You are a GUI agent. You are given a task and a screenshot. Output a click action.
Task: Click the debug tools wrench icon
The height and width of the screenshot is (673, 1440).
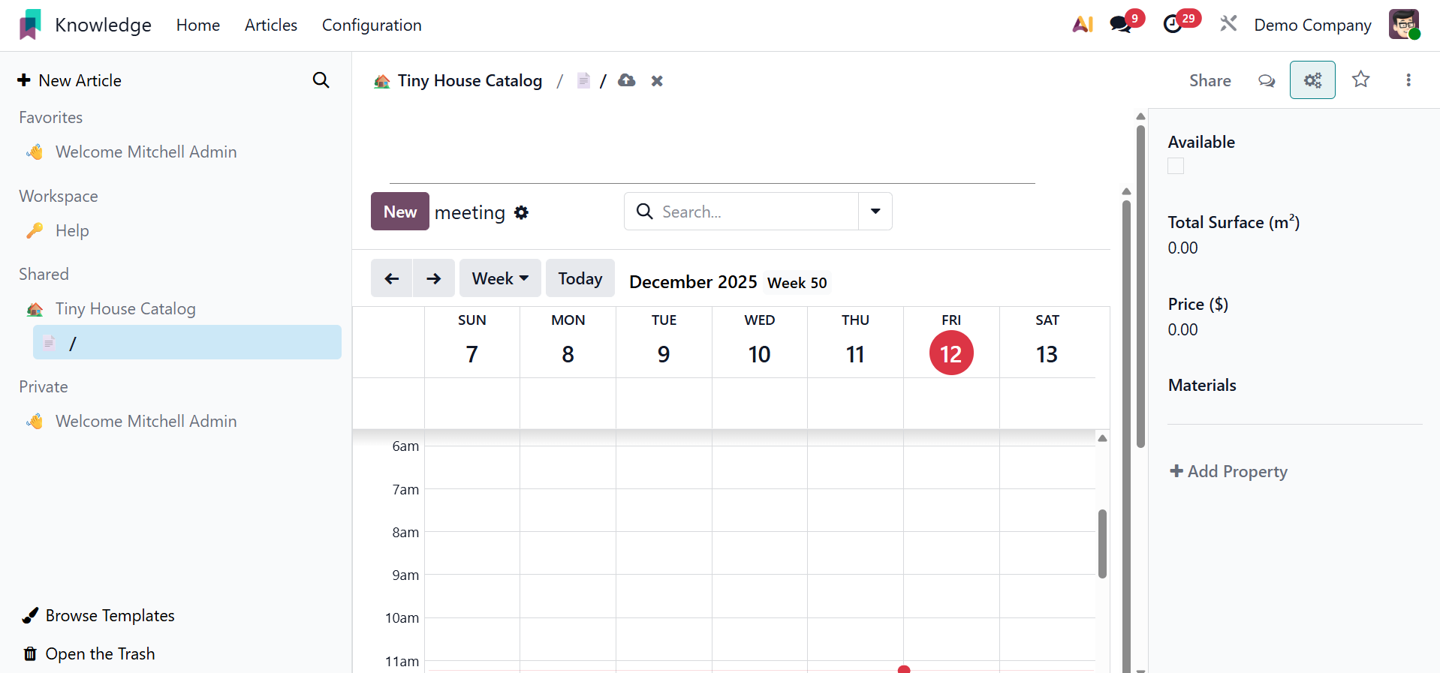(x=1228, y=25)
